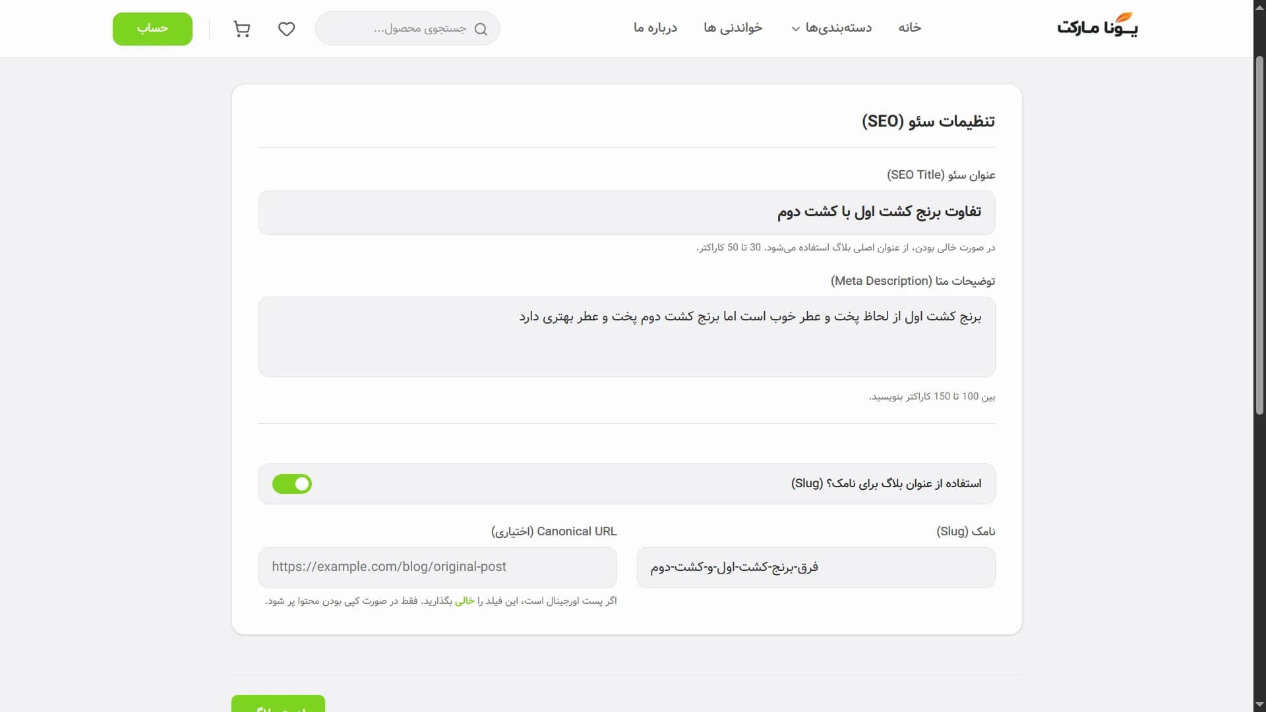1266x712 pixels.
Task: Click the عنوان سئو (SEO Title) label
Action: coord(941,175)
